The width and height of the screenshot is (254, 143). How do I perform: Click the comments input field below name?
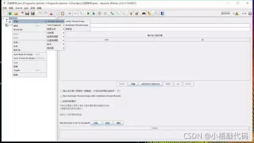click(170, 29)
